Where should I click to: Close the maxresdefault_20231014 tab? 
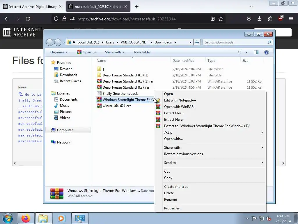pos(126,6)
